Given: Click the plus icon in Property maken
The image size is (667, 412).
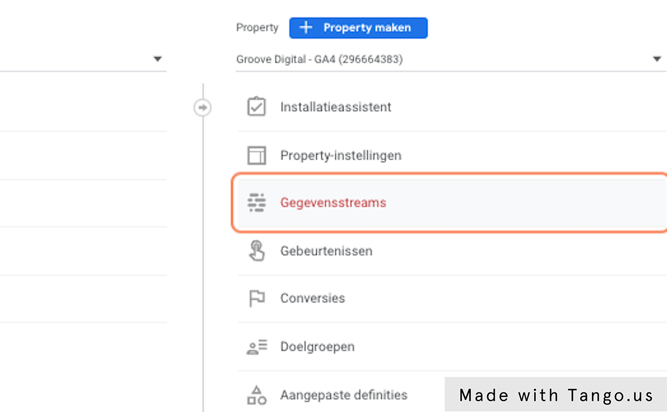Looking at the screenshot, I should pos(306,28).
